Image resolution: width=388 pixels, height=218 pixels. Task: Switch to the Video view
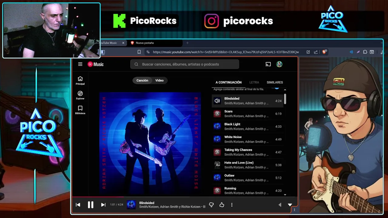tap(159, 81)
